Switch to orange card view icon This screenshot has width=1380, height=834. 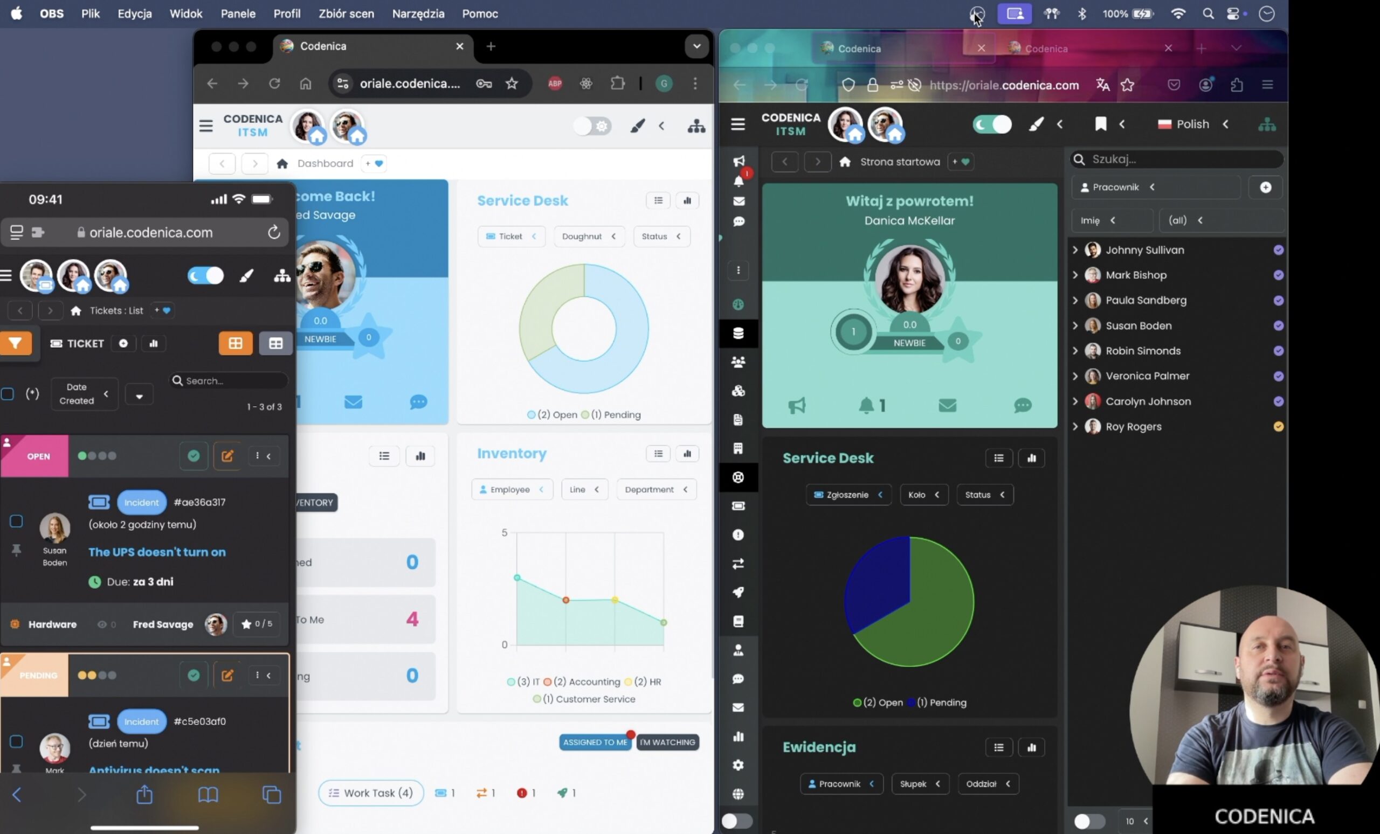tap(235, 343)
